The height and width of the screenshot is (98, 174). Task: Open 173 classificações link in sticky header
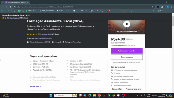(x=13, y=18)
